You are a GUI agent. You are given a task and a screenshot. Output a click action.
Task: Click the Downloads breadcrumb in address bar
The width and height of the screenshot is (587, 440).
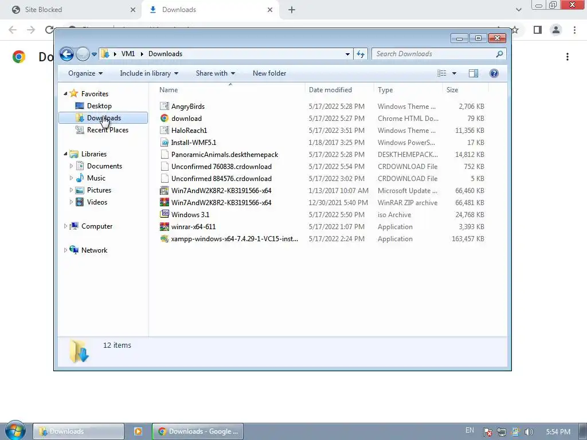[x=165, y=54]
